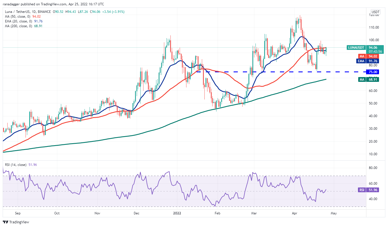Click the 2022 label on time axis
This screenshot has height=227, width=388.
[177, 213]
